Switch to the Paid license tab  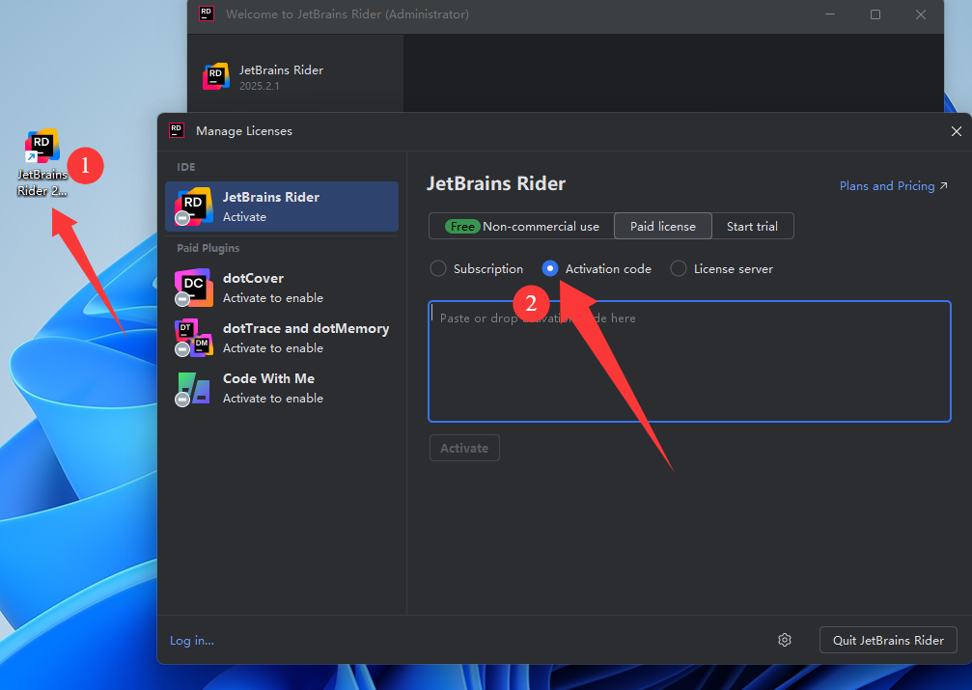(663, 226)
